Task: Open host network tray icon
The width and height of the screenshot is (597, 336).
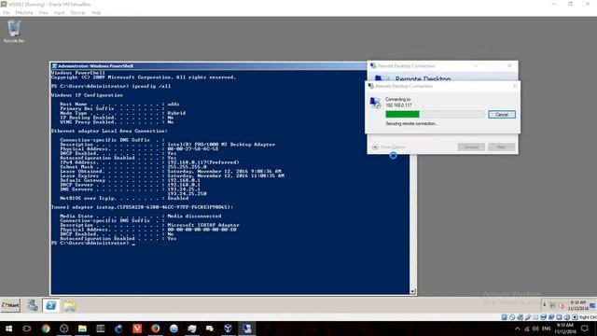Action: point(526,329)
